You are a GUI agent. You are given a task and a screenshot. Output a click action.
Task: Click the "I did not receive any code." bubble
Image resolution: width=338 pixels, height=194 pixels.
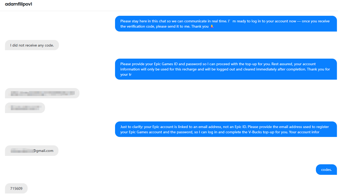(x=32, y=45)
